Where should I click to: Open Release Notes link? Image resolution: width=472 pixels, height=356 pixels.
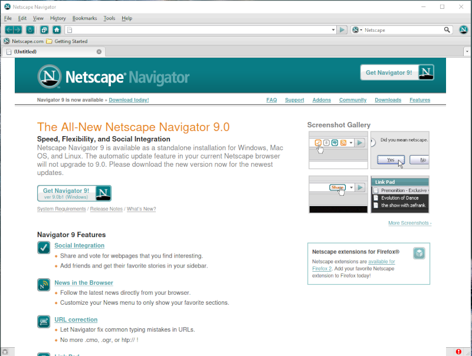tap(106, 209)
